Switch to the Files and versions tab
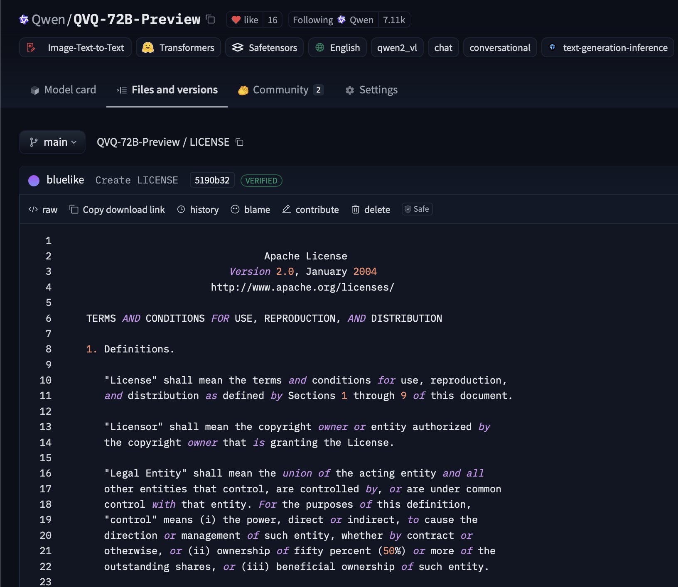Viewport: 678px width, 587px height. click(x=167, y=90)
